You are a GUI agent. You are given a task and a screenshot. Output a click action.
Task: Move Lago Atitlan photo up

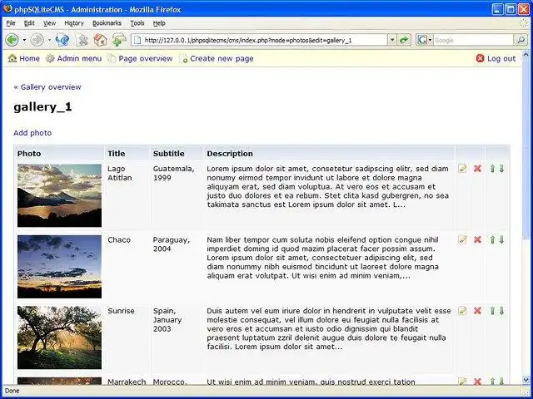(492, 168)
